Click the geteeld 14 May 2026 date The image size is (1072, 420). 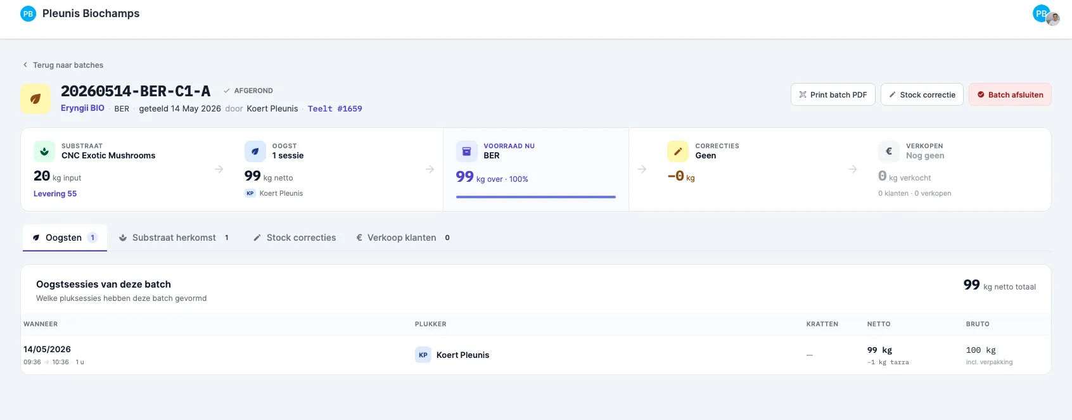(x=180, y=108)
